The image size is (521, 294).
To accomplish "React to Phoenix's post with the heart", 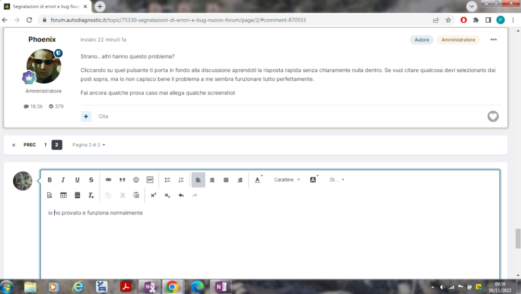I will 493,117.
